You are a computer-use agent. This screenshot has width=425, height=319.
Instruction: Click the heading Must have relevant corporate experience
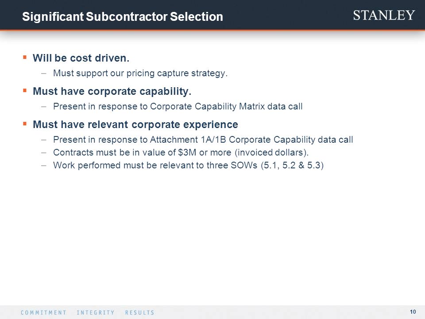[x=135, y=124]
